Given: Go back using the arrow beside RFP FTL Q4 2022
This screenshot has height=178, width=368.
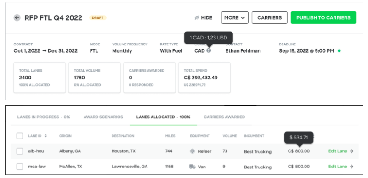Looking at the screenshot, I should [17, 17].
